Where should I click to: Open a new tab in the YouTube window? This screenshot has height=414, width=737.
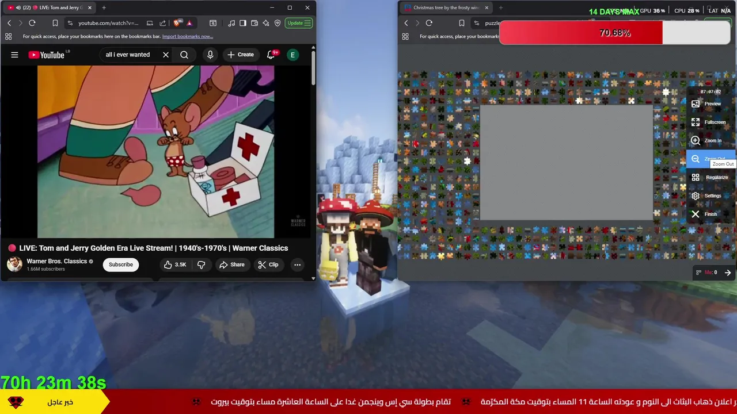pos(104,7)
